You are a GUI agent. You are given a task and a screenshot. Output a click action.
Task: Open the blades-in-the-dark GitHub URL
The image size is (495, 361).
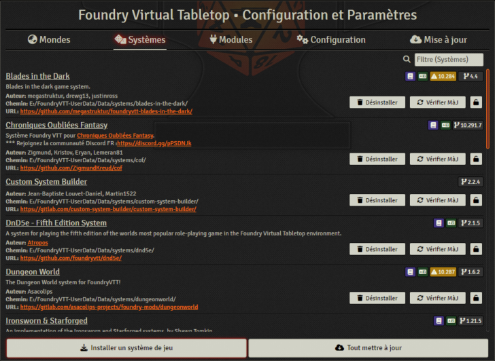[x=106, y=111]
